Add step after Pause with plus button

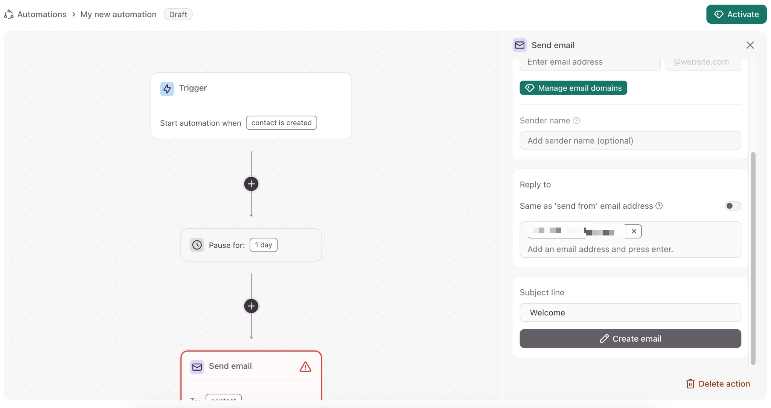click(x=251, y=306)
